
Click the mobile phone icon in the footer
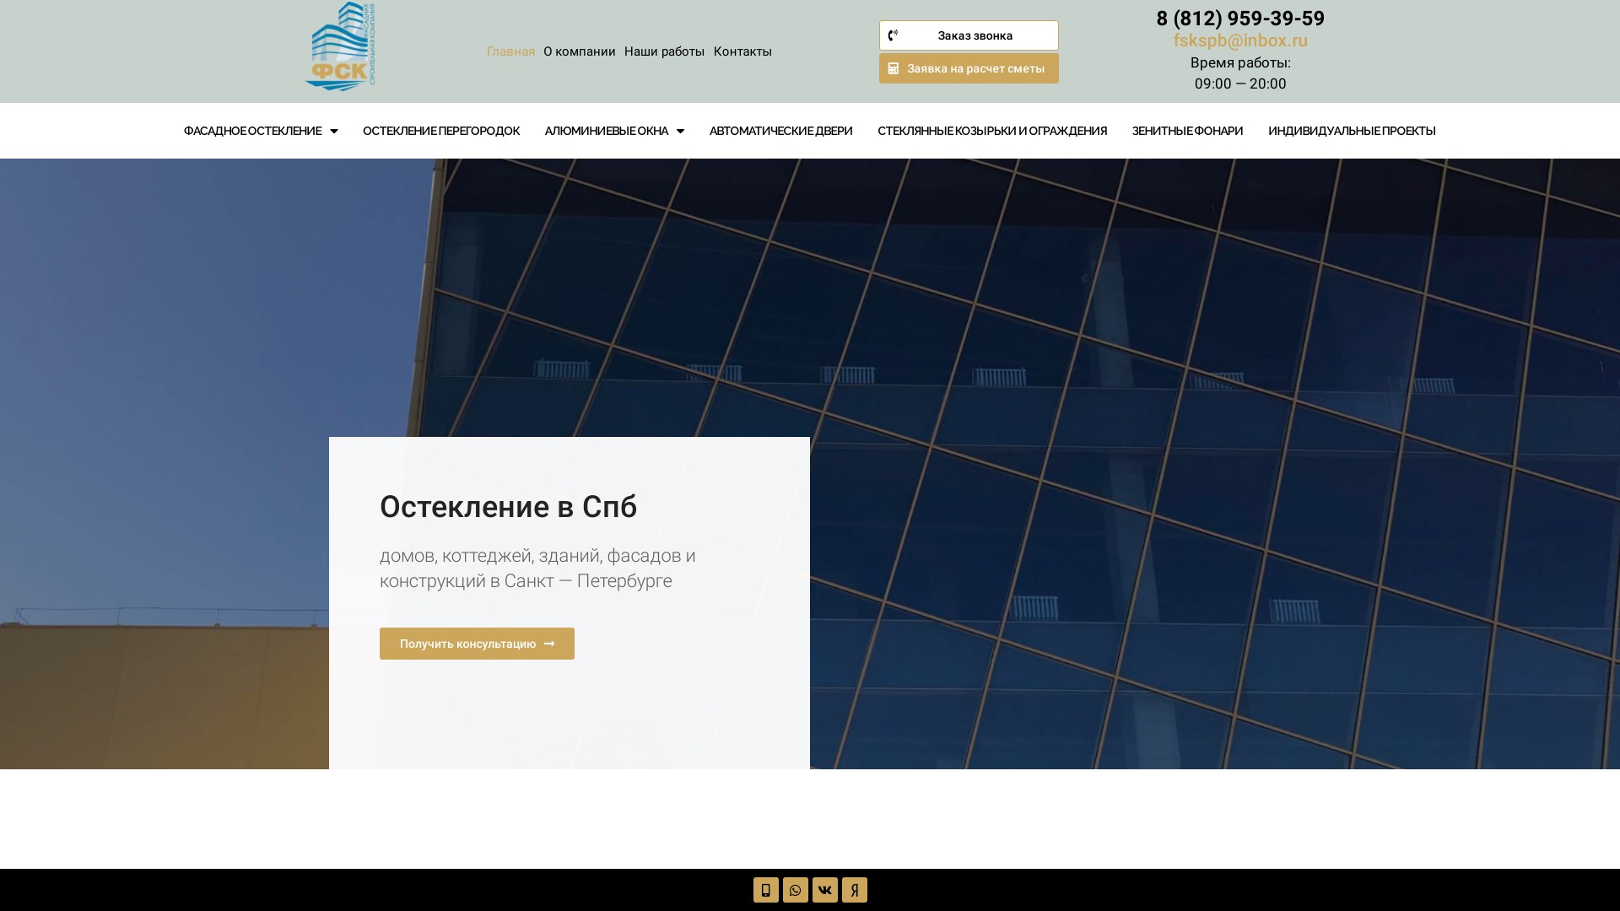[x=765, y=890]
